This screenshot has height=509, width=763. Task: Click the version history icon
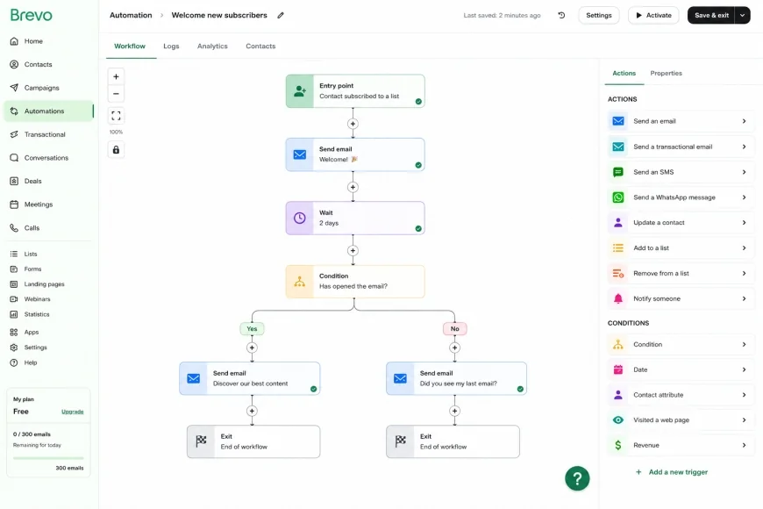pos(561,15)
